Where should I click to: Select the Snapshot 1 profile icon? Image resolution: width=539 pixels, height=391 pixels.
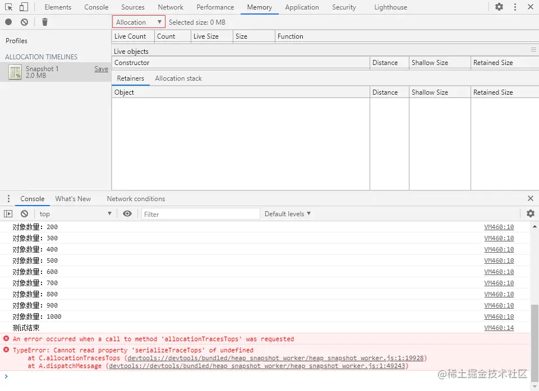(15, 72)
